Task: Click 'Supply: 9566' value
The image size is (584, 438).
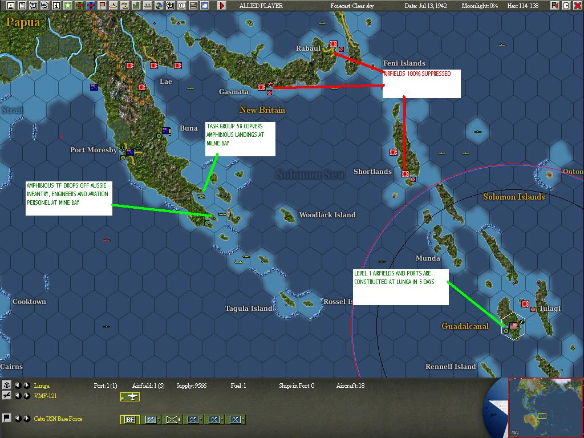Action: click(192, 386)
